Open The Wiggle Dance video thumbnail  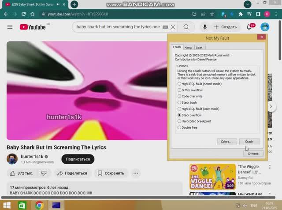pos(212,176)
